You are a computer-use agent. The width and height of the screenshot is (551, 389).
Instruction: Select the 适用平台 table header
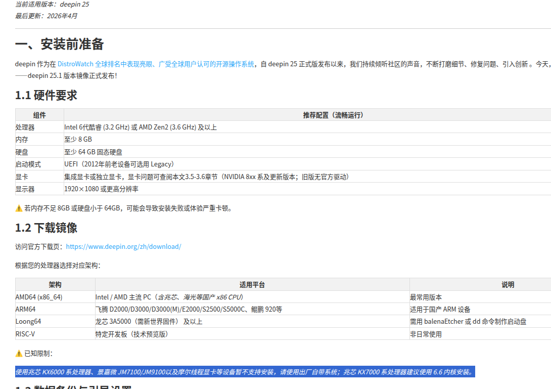(x=252, y=284)
